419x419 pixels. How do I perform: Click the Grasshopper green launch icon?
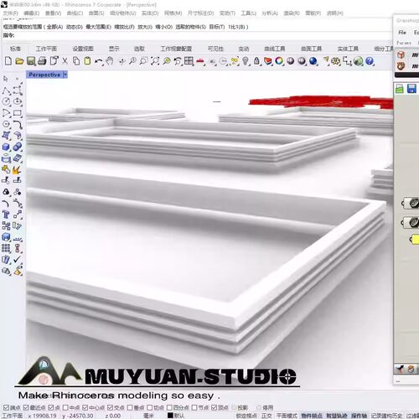(358, 61)
